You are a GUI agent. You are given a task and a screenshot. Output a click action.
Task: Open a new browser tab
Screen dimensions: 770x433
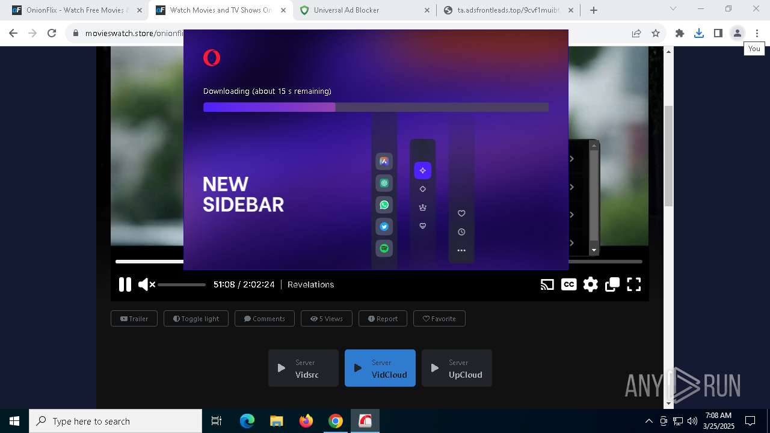(x=594, y=10)
